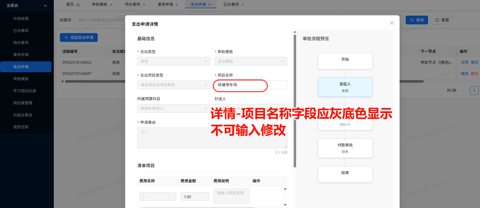
Task: Open the 审批模板 dropdown showing 支出模板
Action: (x=251, y=61)
